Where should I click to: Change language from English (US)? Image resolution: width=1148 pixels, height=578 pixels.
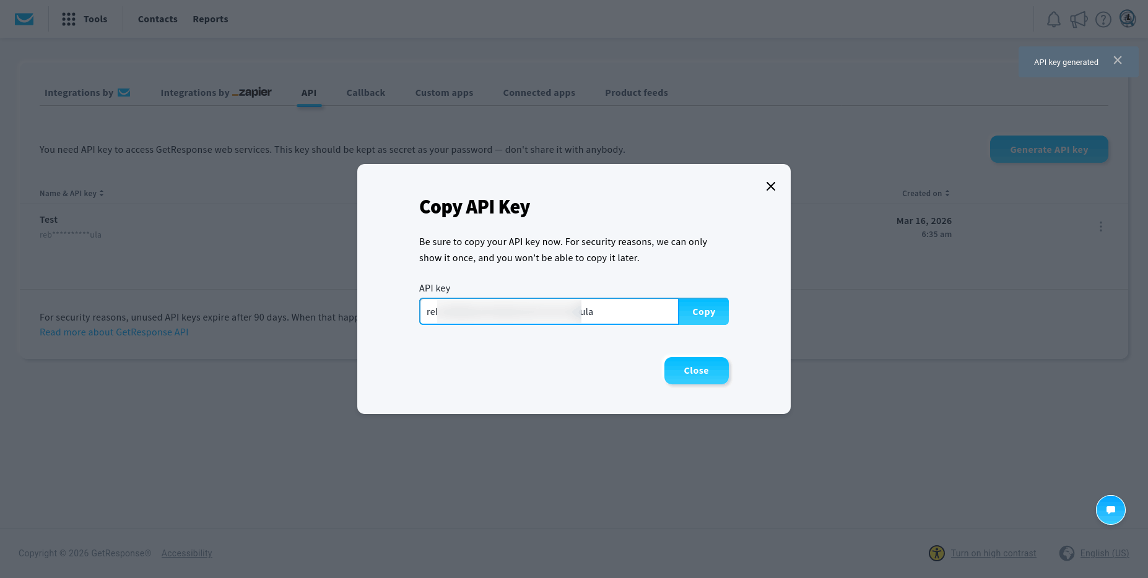1104,553
